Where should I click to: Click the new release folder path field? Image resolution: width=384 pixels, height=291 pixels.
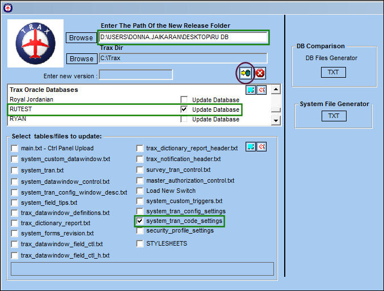[x=183, y=37]
